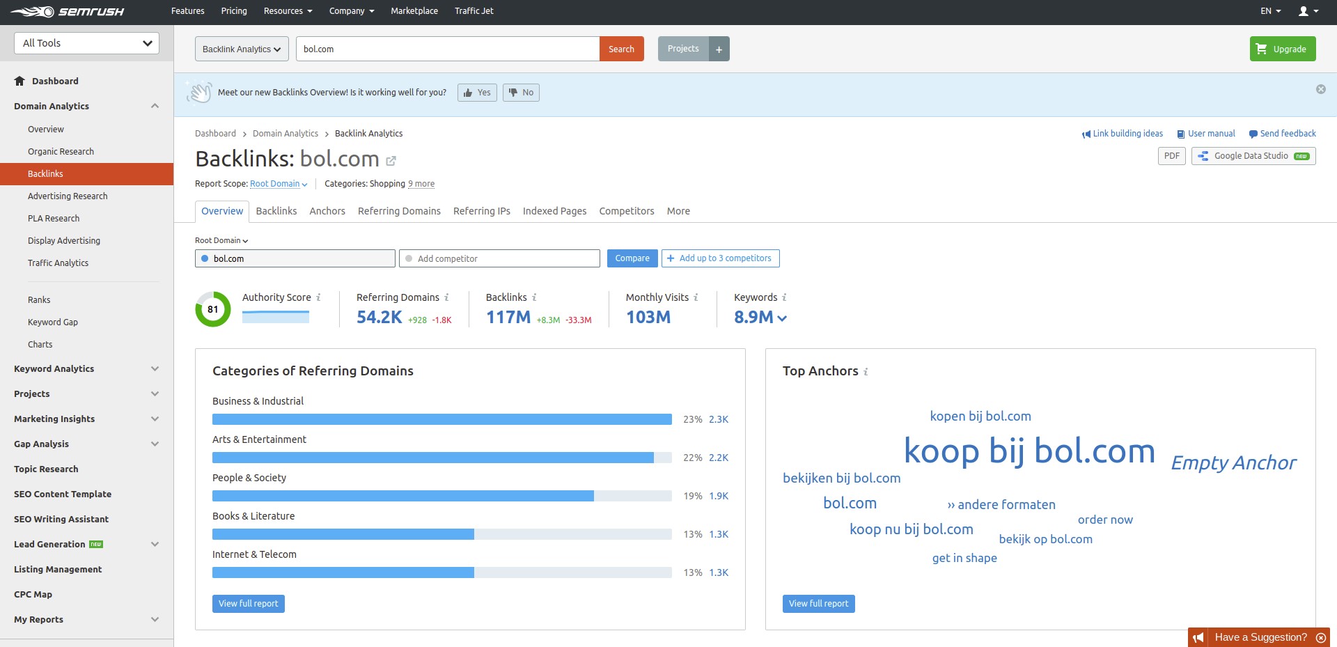This screenshot has width=1337, height=647.
Task: Open the Backlink Analytics selector dropdown
Action: coord(242,49)
